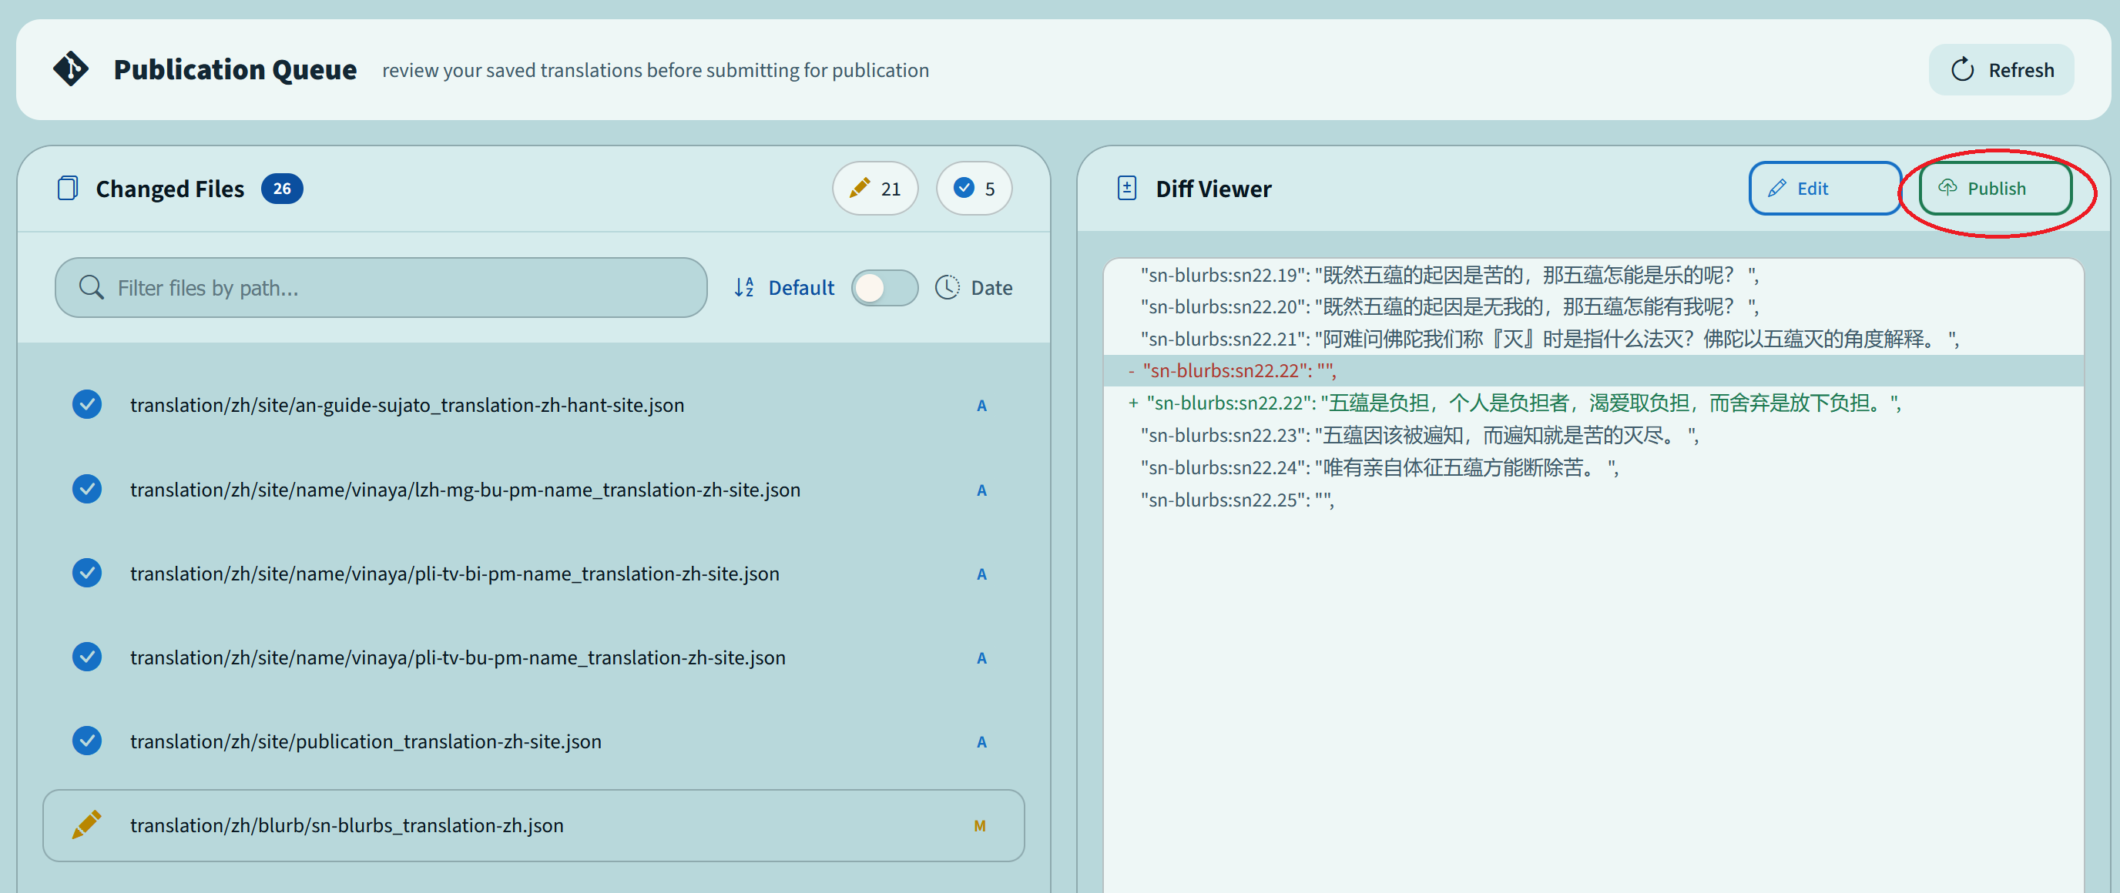The width and height of the screenshot is (2120, 893).
Task: Click the A status badge of publication_translation file
Action: point(981,741)
